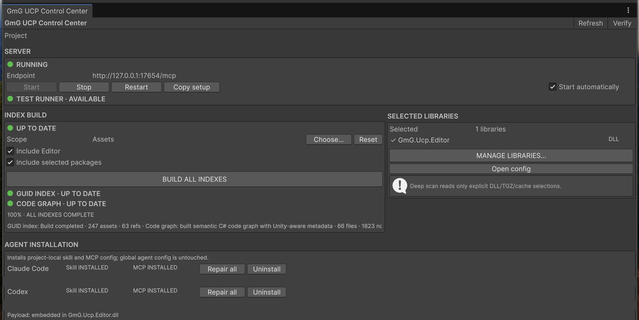Click the Verify button
Viewport: 639px width, 320px height.
coord(622,23)
